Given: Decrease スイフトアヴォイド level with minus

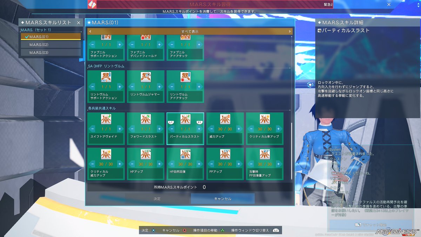Looking at the screenshot, I should [93, 129].
